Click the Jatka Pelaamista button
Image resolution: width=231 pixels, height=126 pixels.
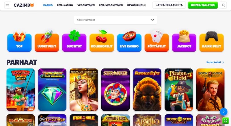tap(169, 5)
